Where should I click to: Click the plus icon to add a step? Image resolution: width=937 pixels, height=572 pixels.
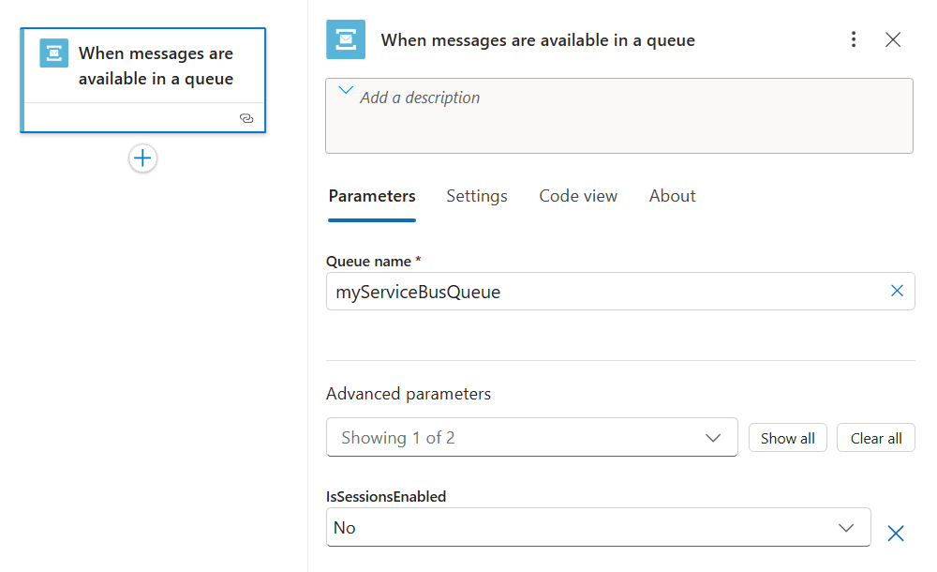[142, 158]
